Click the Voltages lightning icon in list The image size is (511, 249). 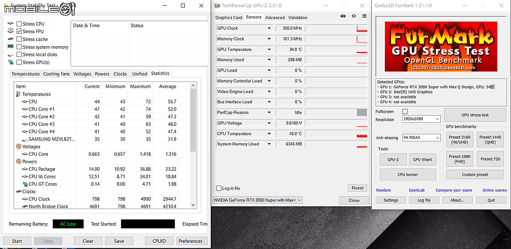tap(19, 146)
